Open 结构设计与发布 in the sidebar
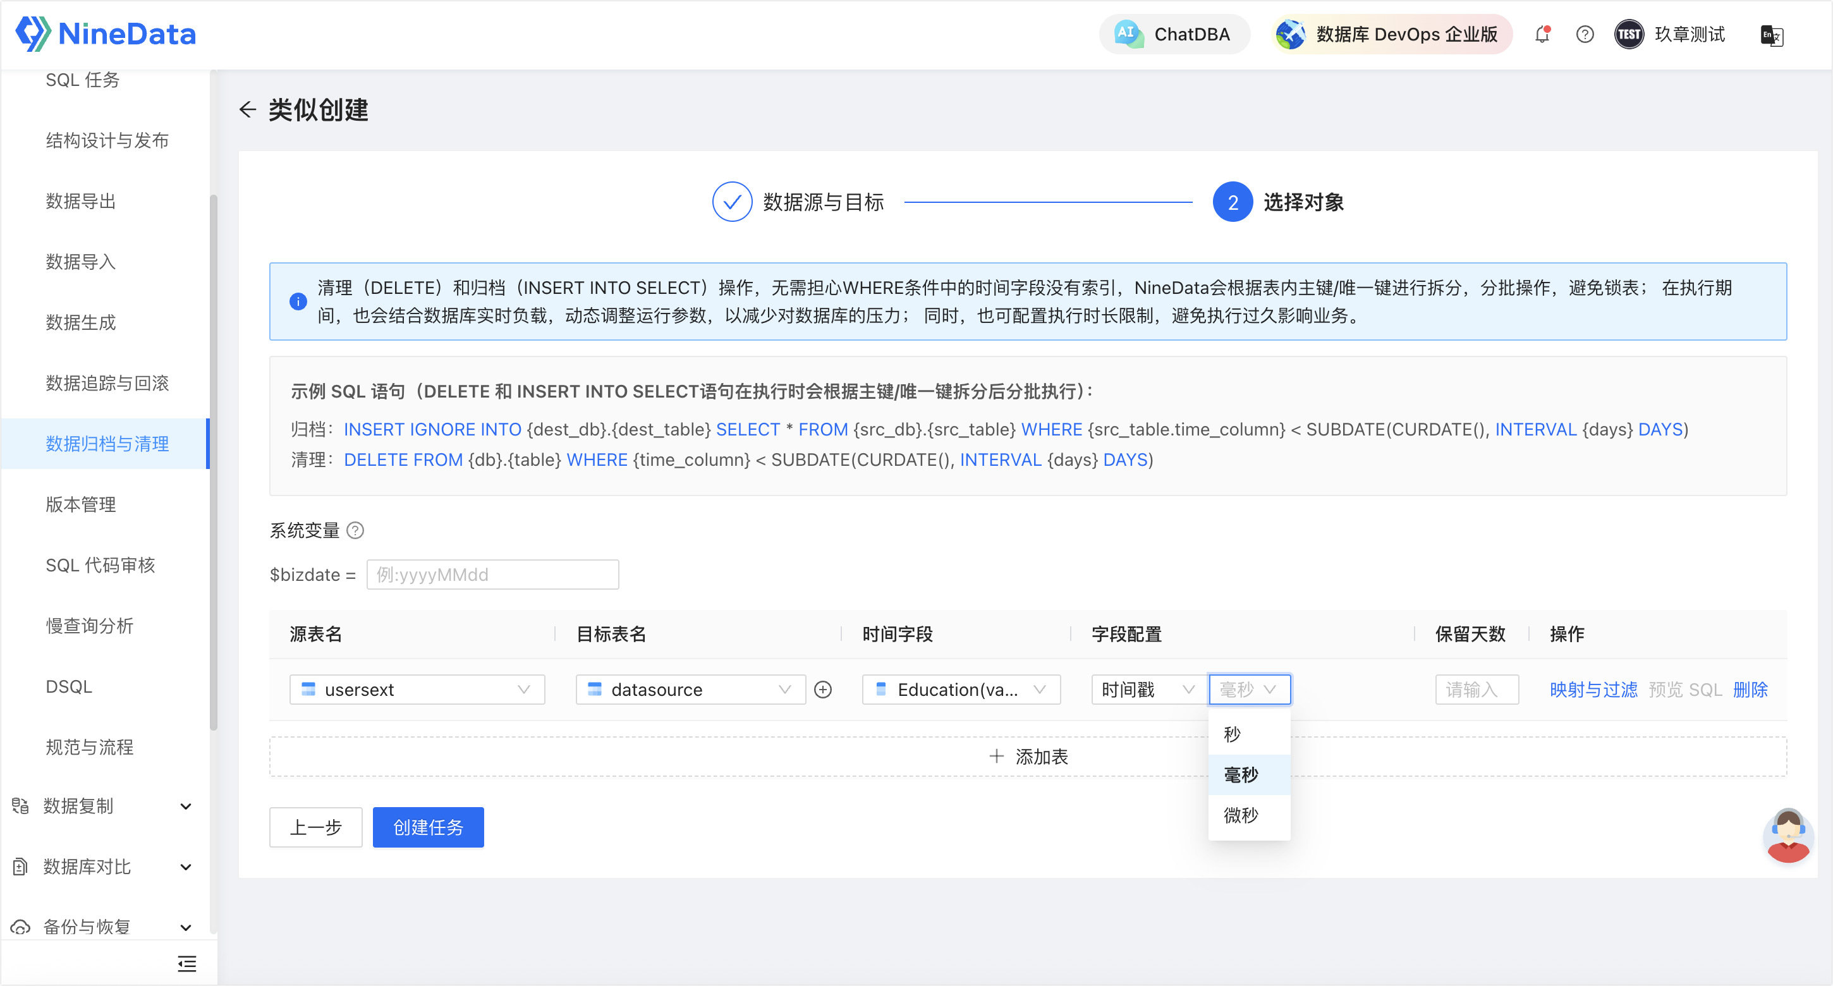1833x986 pixels. click(107, 140)
